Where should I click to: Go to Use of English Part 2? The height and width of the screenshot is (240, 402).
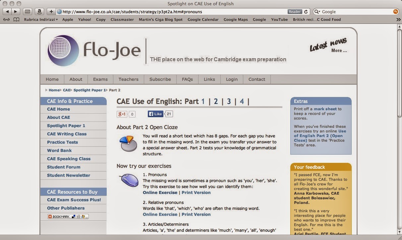(216, 102)
